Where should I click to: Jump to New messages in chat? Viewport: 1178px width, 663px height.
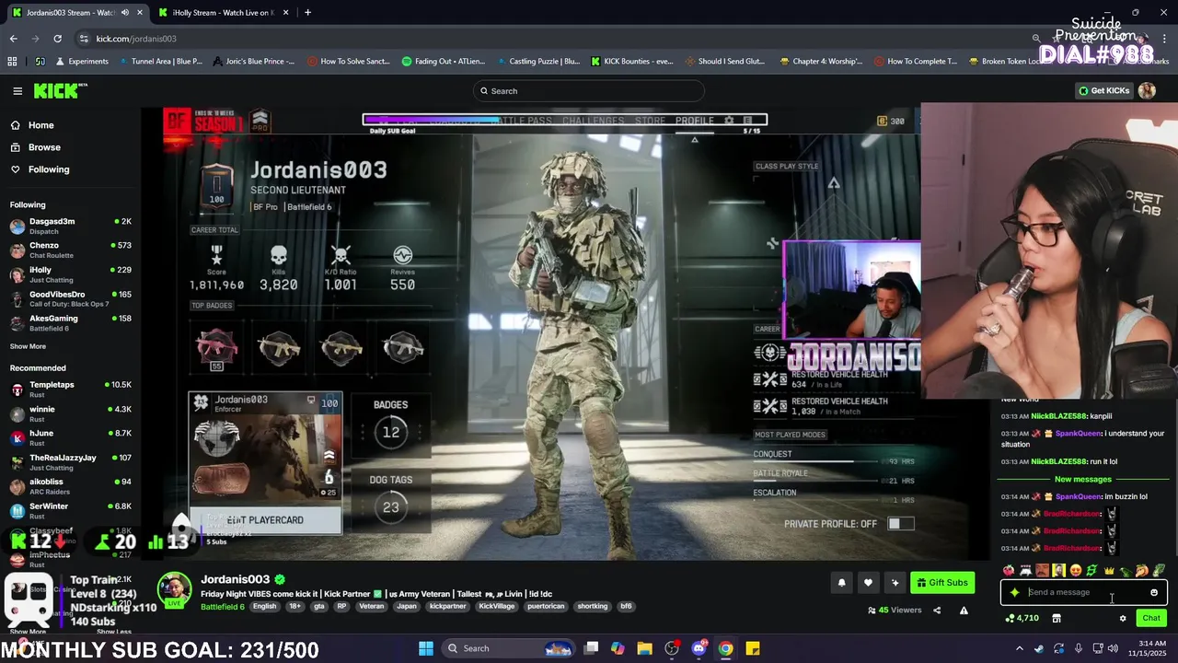coord(1082,479)
